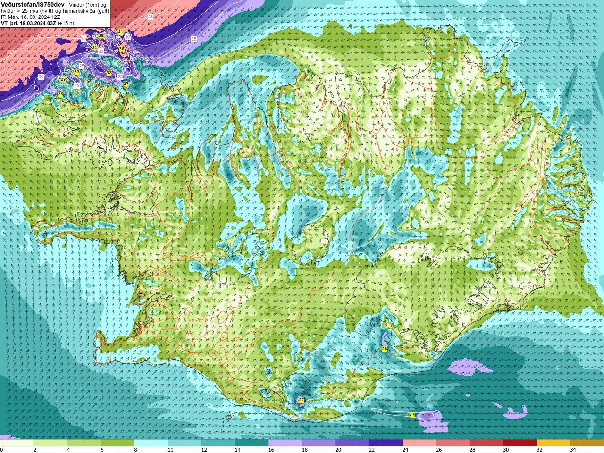Click the "hámarkshviða (gult)" text in header
Screen dimensions: 604x453
[x=87, y=11]
